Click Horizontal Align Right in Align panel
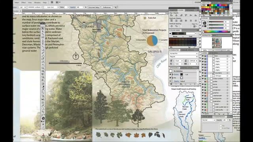The image size is (253, 142). (181, 15)
